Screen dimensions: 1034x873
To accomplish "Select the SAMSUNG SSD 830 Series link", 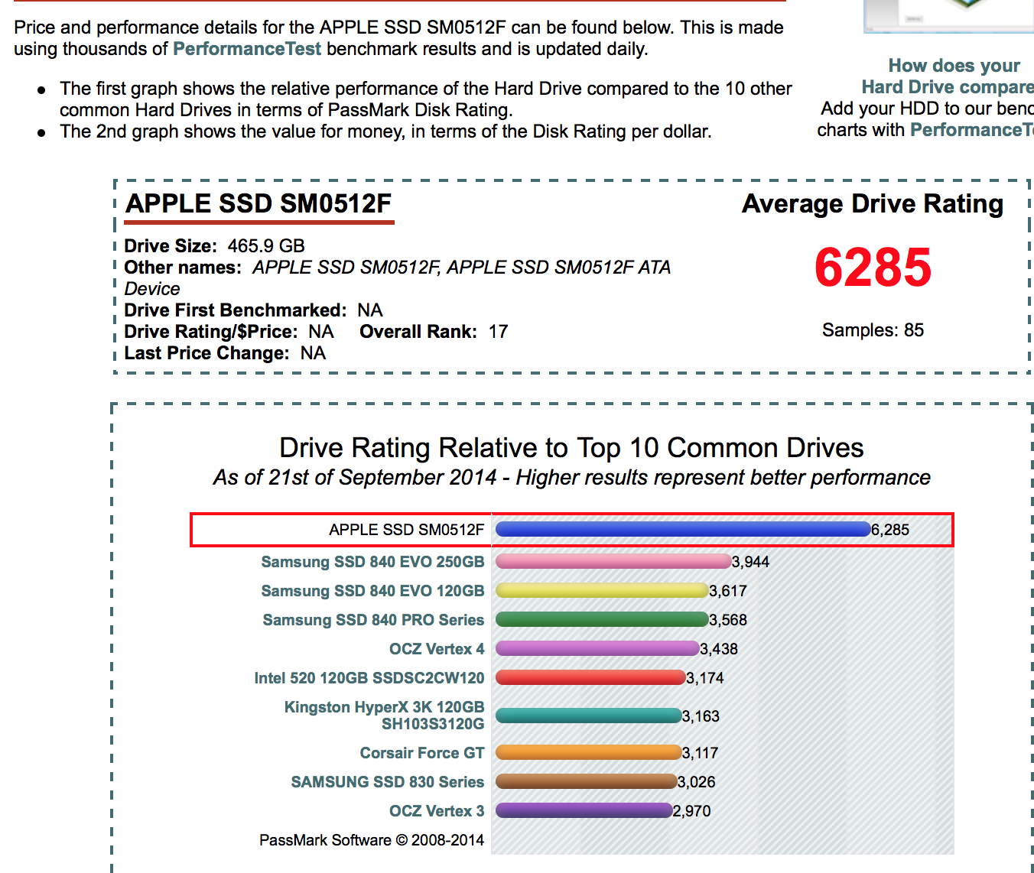I will pos(387,782).
